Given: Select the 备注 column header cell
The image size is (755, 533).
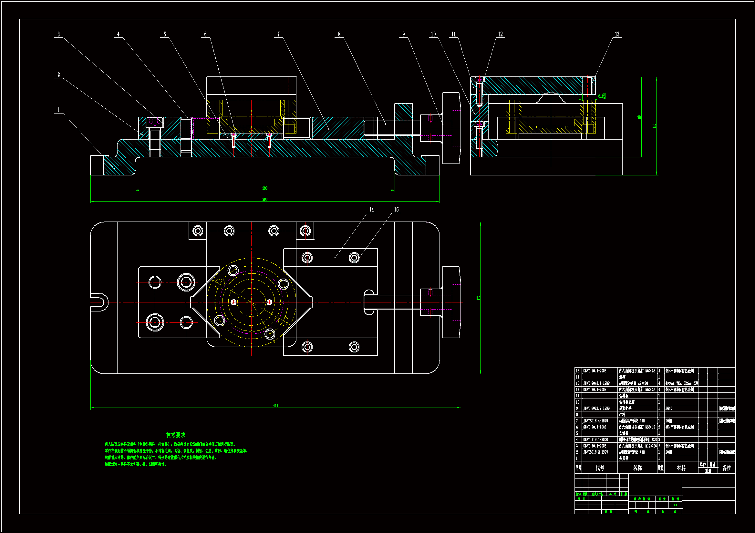Looking at the screenshot, I should tap(727, 468).
